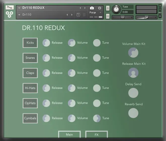166x141 pixels.
Task: Open the instrument info icon
Action: click(99, 8)
